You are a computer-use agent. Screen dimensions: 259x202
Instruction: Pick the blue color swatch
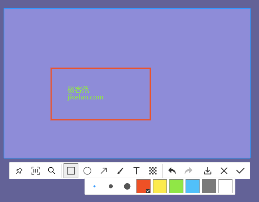click(193, 186)
